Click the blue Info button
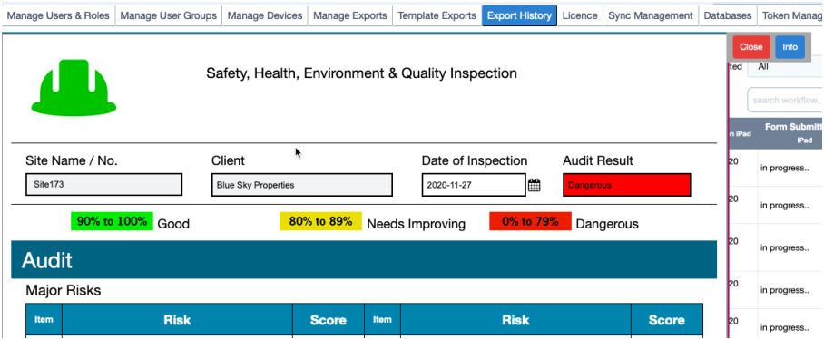The image size is (824, 339). tap(790, 47)
